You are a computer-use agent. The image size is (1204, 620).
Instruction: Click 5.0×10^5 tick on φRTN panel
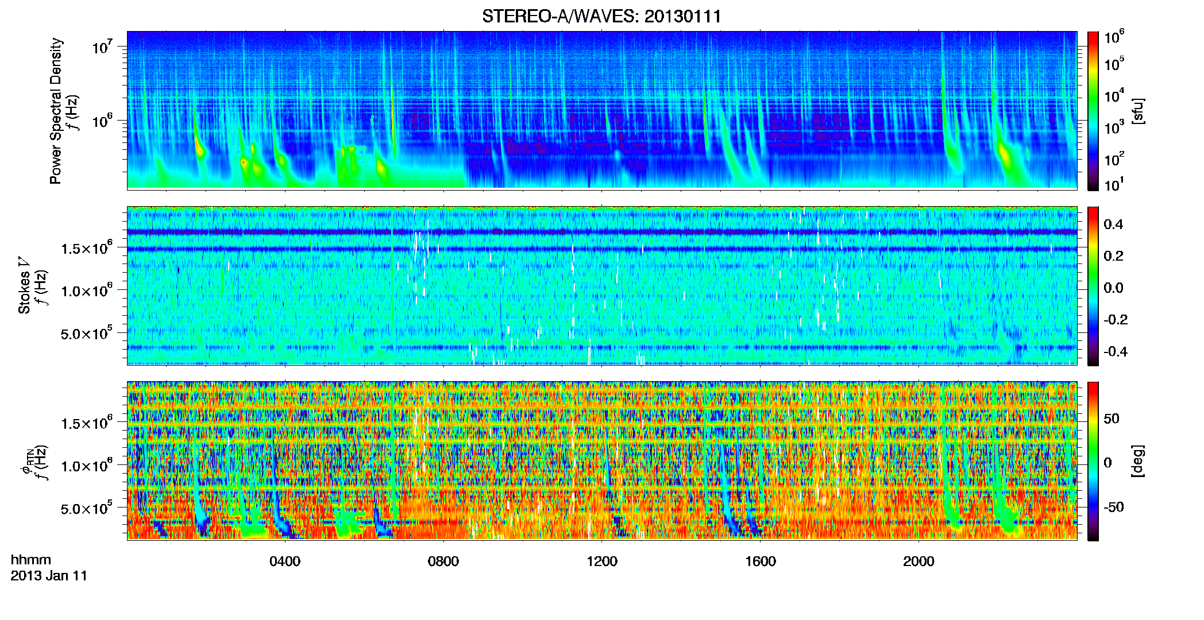point(87,508)
